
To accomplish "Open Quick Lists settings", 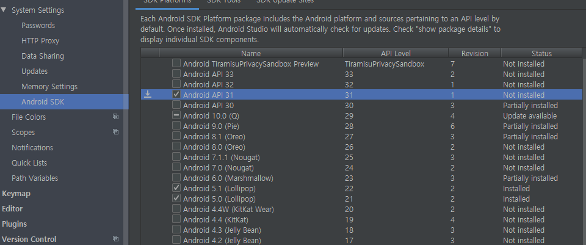I will (29, 163).
